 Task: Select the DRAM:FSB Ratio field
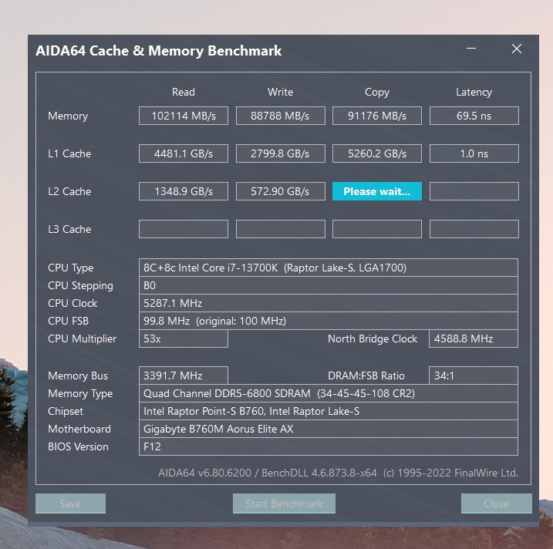point(474,376)
